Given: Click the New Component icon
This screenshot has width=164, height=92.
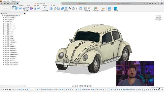Looking at the screenshot, I should click(85, 8).
